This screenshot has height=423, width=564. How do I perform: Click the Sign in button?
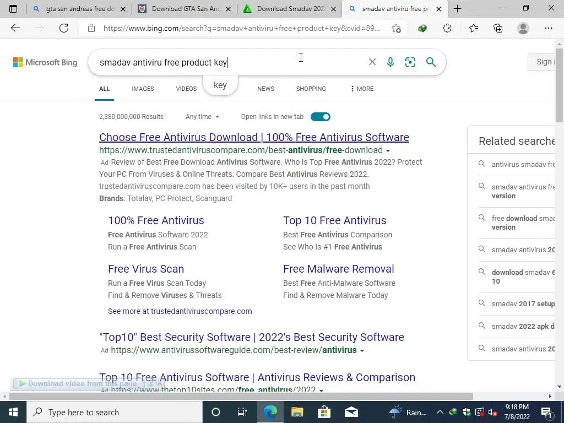[543, 62]
